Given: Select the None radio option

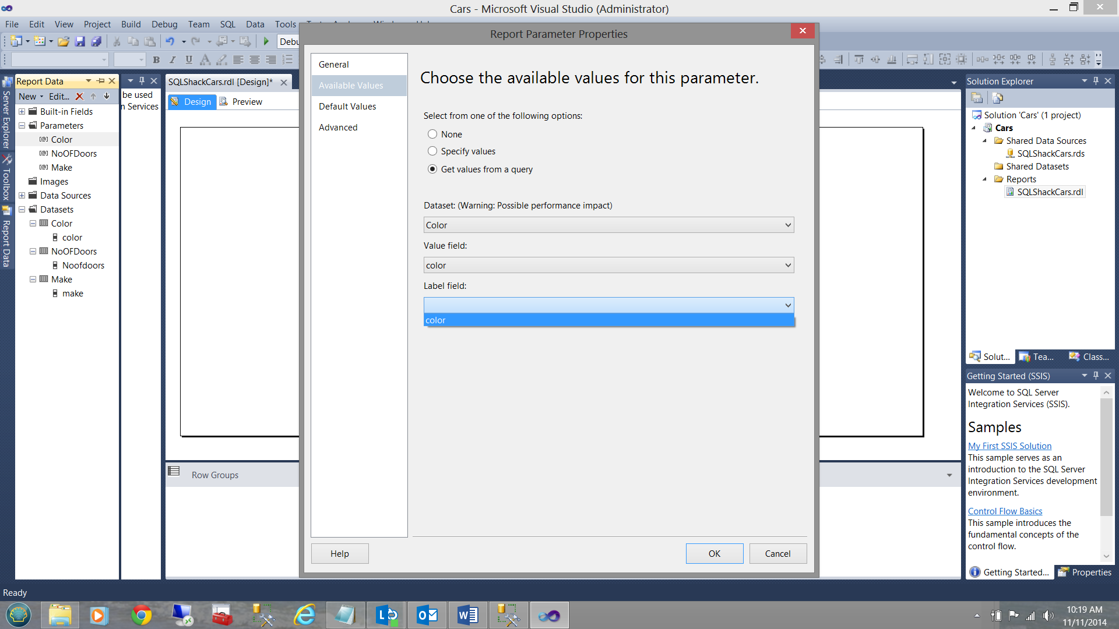Looking at the screenshot, I should point(432,135).
